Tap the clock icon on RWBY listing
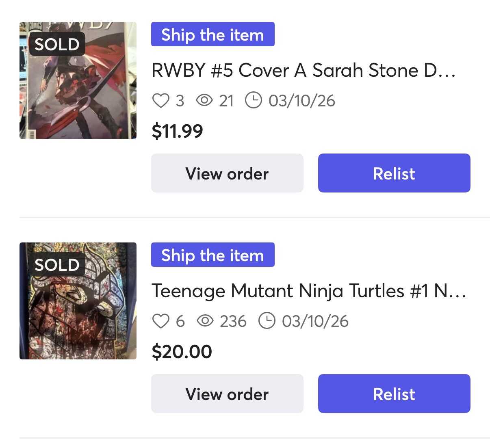Screen dimensions: 490x439 tap(254, 100)
